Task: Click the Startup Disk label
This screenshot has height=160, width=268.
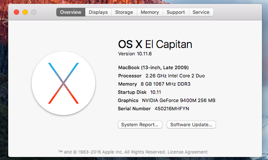Action: [x=132, y=92]
